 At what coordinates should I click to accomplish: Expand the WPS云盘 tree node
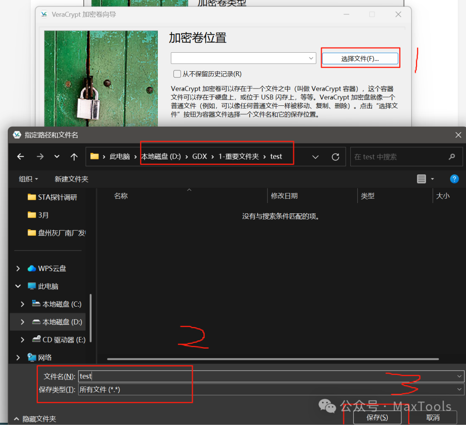[x=18, y=269]
